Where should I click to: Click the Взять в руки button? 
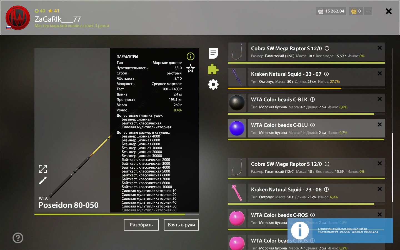coord(181,225)
